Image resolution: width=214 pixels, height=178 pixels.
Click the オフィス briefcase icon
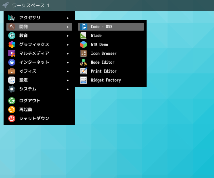(x=12, y=71)
